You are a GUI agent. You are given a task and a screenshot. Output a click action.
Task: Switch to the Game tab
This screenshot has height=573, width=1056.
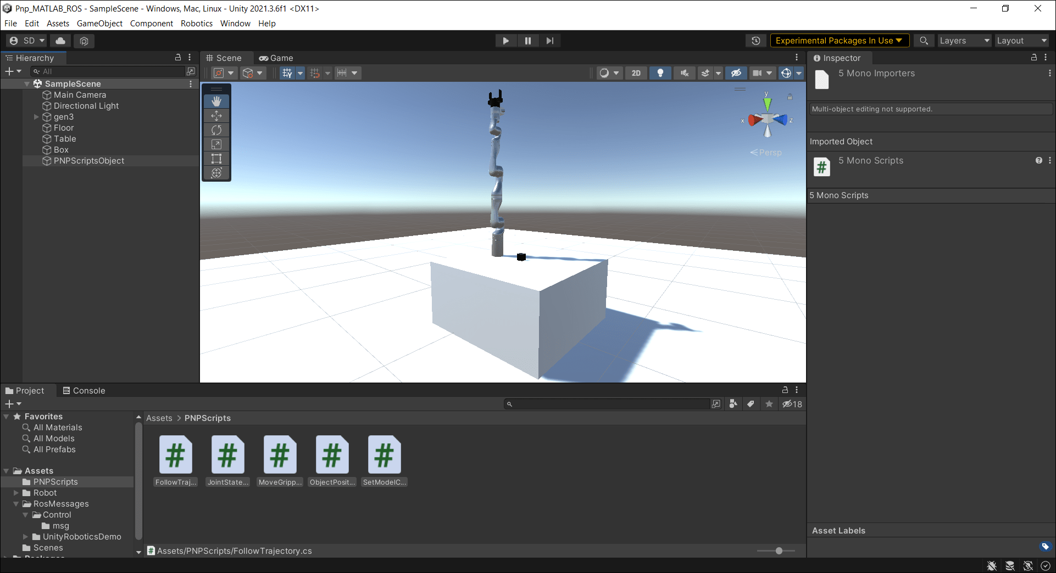[x=276, y=58]
